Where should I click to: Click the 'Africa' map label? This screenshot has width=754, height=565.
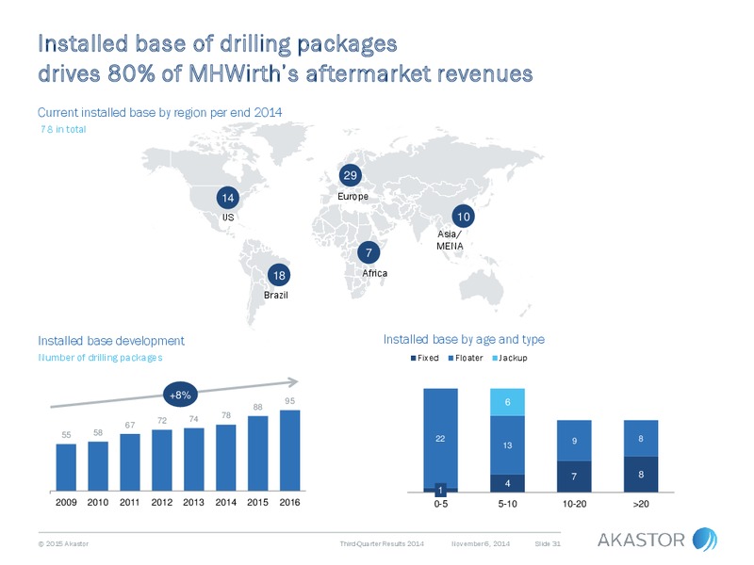coord(374,273)
